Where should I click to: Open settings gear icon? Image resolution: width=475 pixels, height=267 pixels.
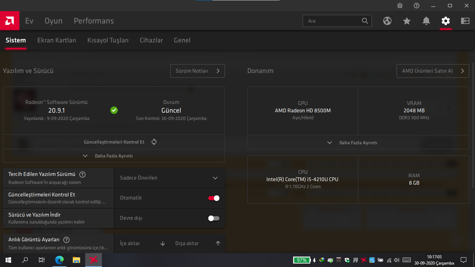point(445,21)
